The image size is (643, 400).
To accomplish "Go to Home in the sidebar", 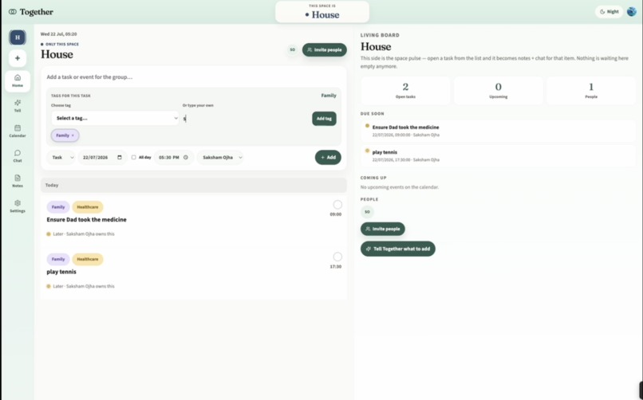I will pyautogui.click(x=18, y=80).
